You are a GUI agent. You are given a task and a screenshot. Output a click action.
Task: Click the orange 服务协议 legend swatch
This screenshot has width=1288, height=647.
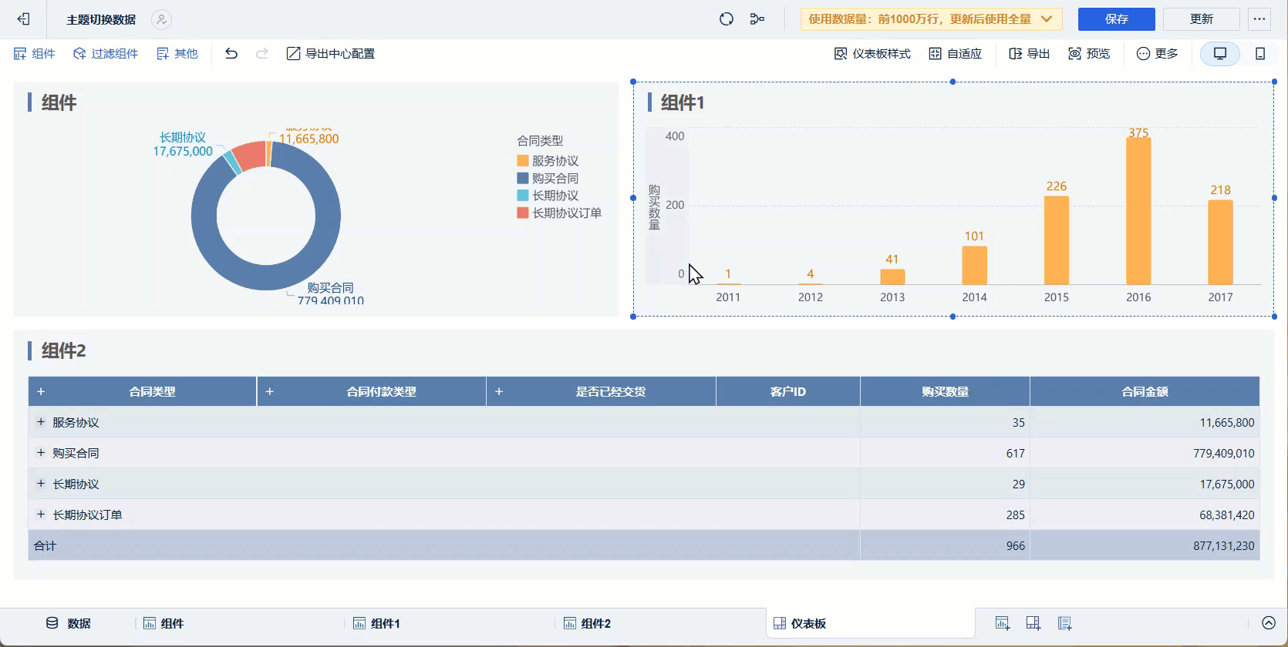click(523, 160)
